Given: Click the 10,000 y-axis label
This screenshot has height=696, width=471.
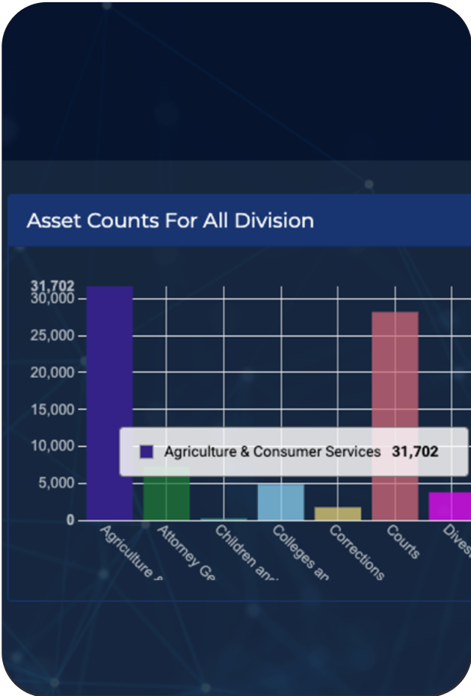Looking at the screenshot, I should 52,446.
